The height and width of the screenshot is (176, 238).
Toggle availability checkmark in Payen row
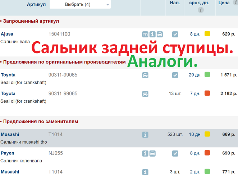pyautogui.click(x=175, y=153)
